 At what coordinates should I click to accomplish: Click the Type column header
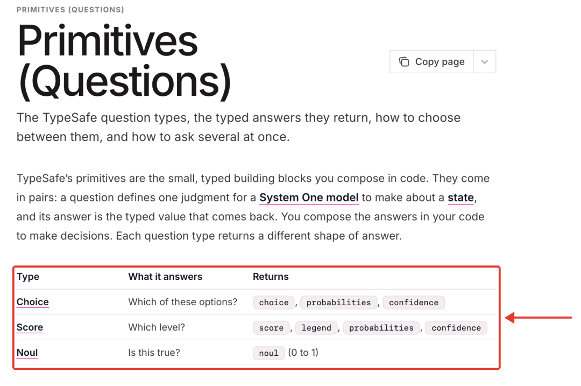tap(28, 277)
